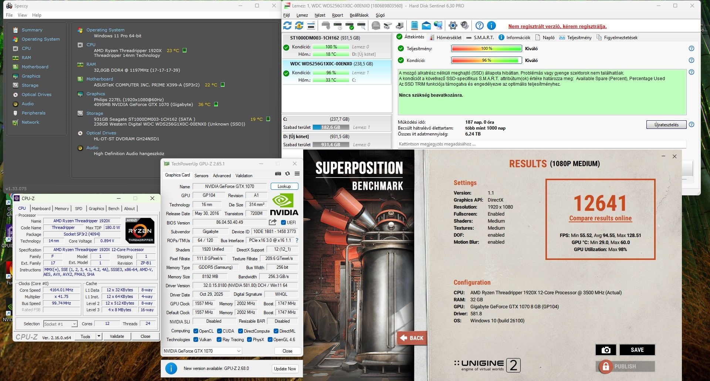The height and width of the screenshot is (381, 710).
Task: Open the Socket #1 selection dropdown in CPU-Z
Action: click(x=60, y=324)
